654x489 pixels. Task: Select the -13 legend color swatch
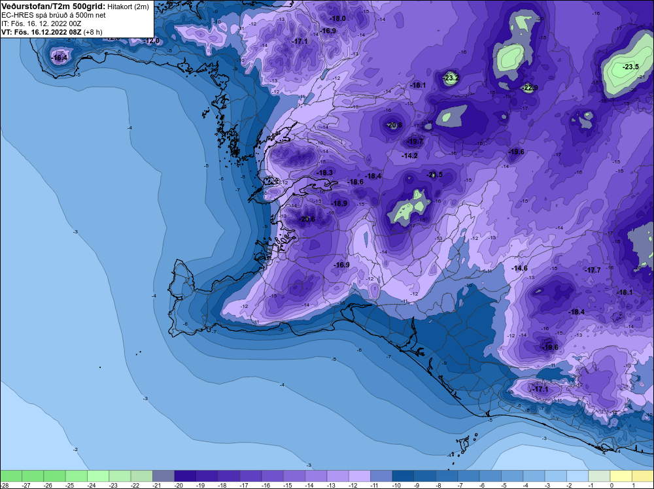point(338,476)
